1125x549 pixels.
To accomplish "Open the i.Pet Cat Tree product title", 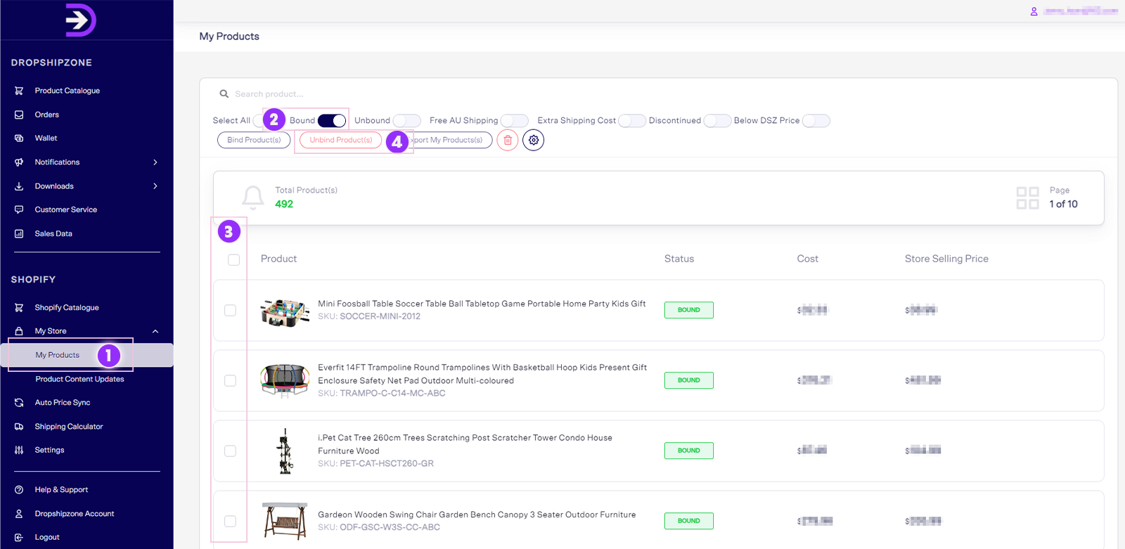I will pos(465,444).
